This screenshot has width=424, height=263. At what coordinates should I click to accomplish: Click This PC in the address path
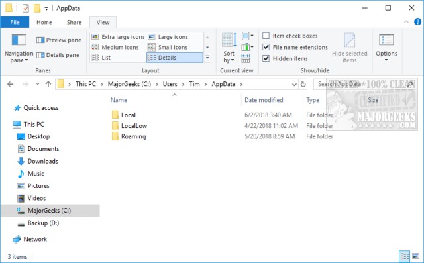[85, 84]
